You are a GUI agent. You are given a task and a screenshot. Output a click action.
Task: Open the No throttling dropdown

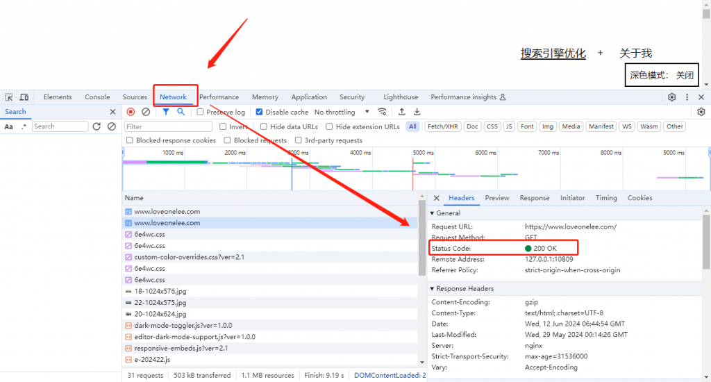342,112
